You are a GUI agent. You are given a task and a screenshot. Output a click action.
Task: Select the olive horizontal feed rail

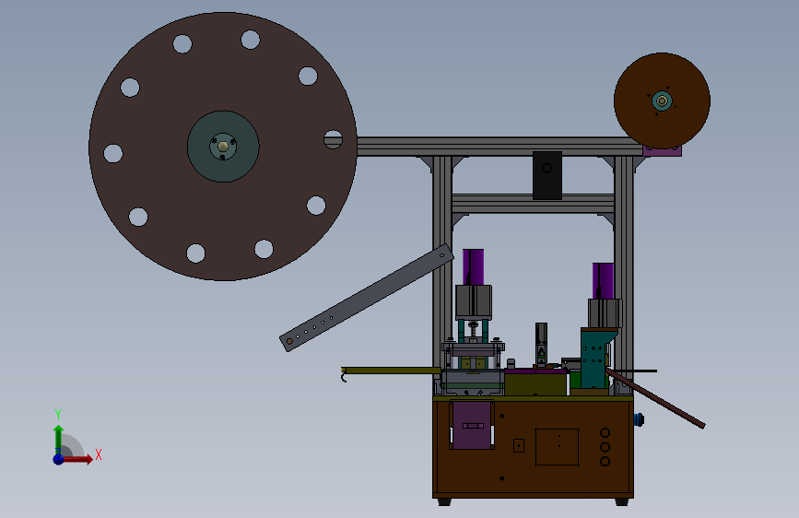(x=391, y=371)
